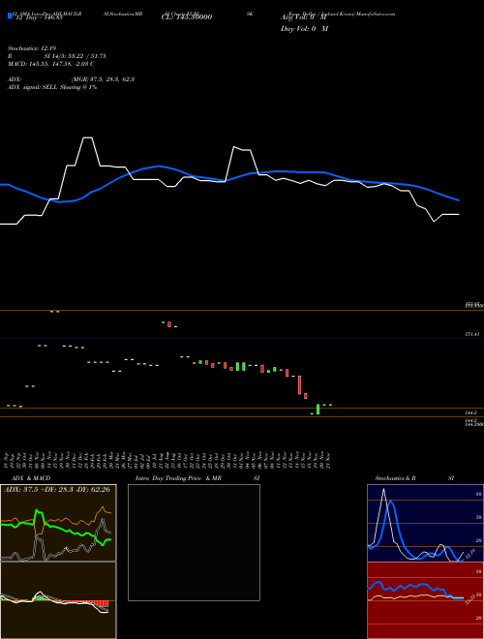Click the long red candle before the final drop
Image resolution: width=484 pixels, height=639 pixels.
click(299, 384)
